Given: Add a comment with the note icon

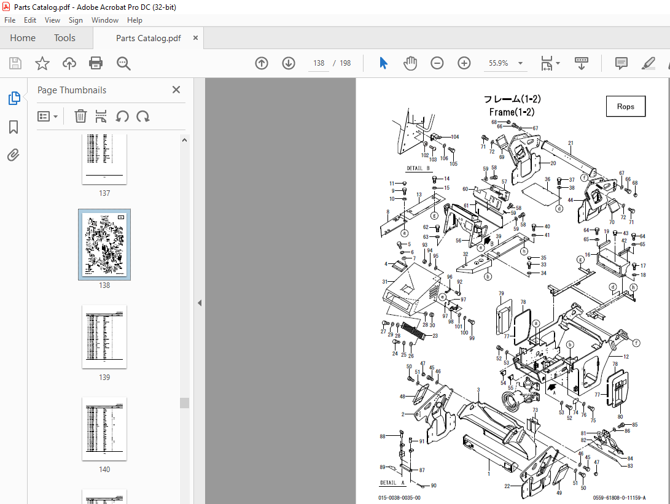Looking at the screenshot, I should 621,63.
